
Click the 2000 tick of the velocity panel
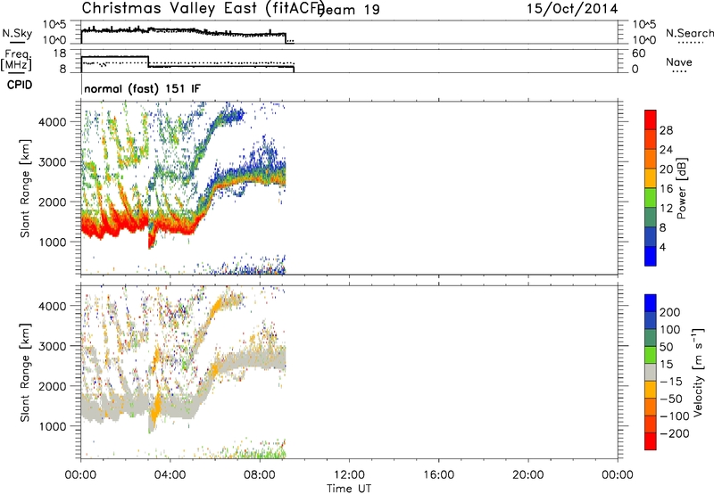click(53, 386)
